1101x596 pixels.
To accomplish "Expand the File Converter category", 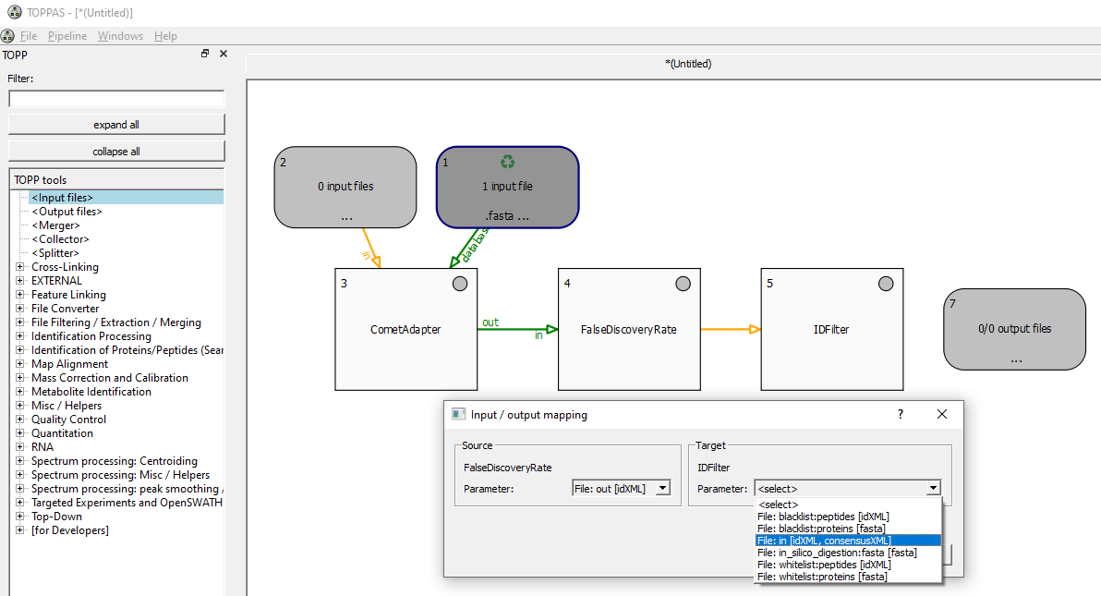I will pyautogui.click(x=20, y=309).
